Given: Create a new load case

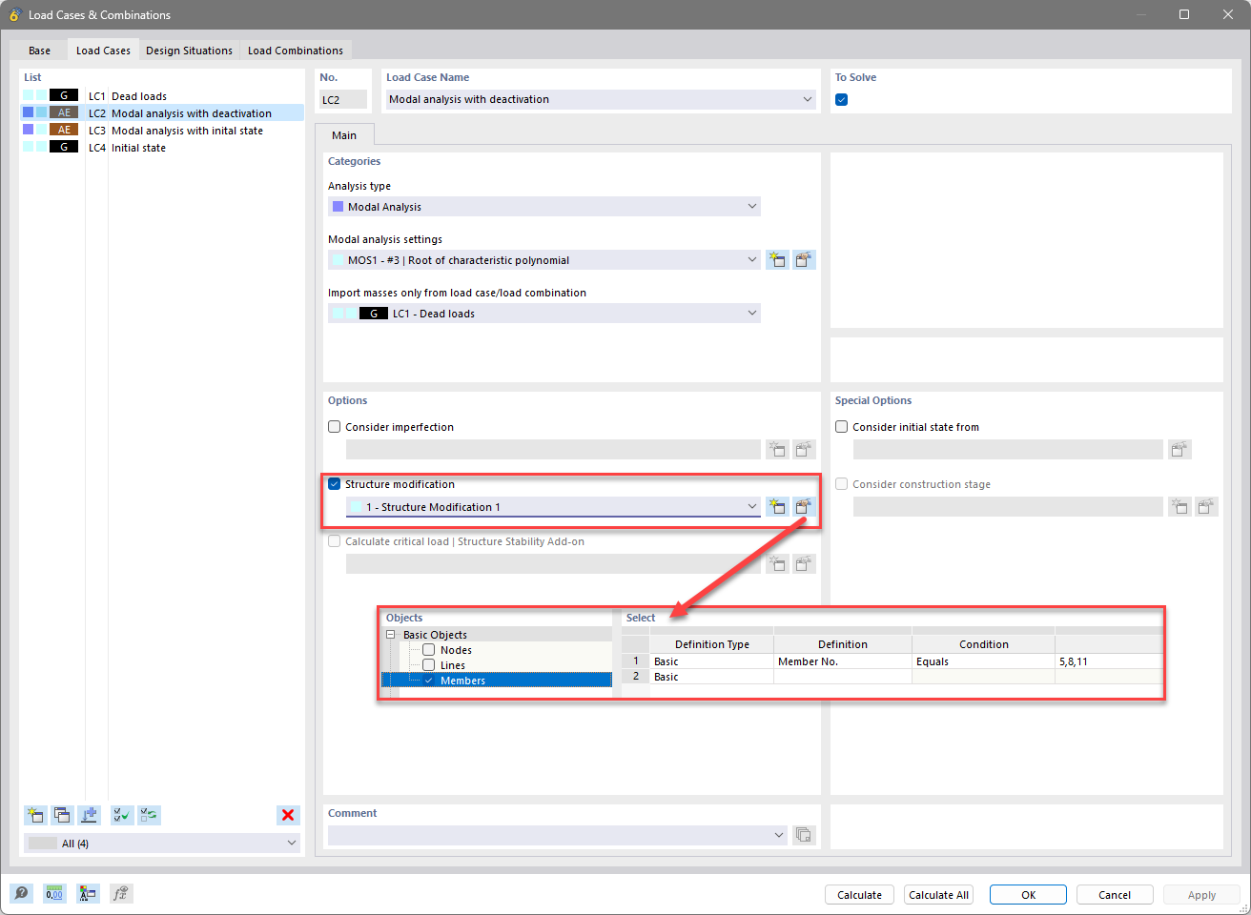Looking at the screenshot, I should point(35,815).
